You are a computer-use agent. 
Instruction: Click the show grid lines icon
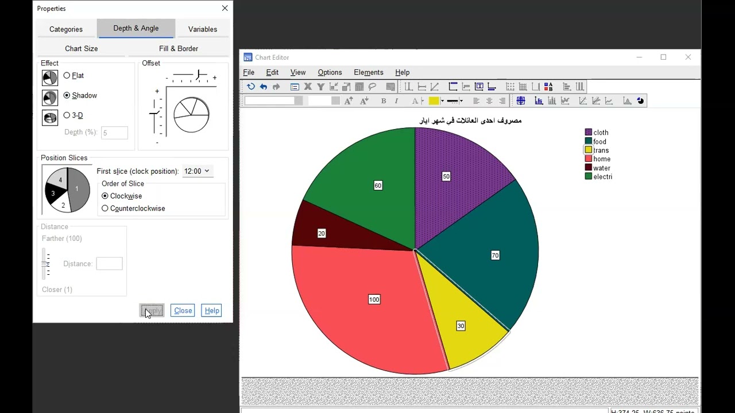523,87
